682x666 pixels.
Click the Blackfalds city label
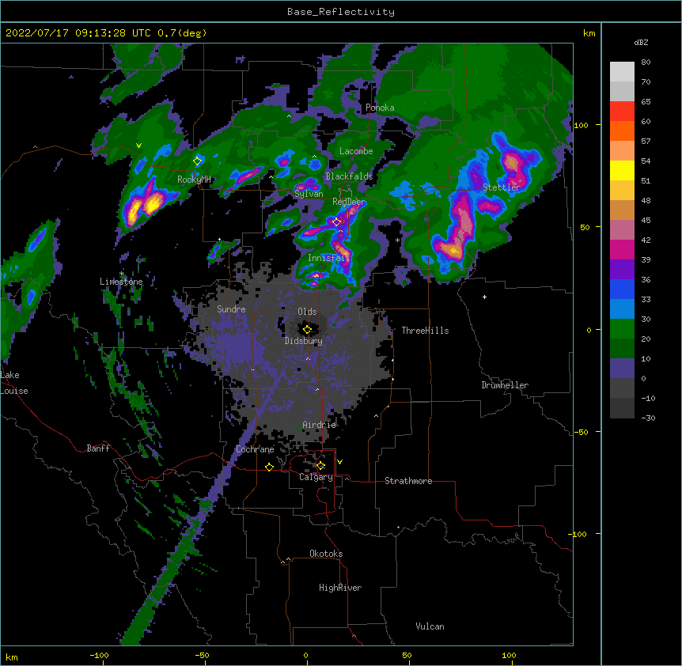[349, 176]
